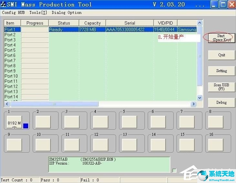Click the Status column header
The image size is (236, 183).
click(x=64, y=23)
